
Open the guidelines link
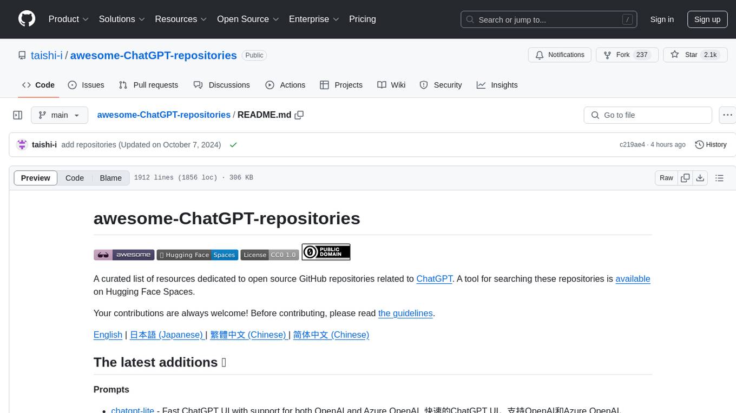click(x=405, y=313)
